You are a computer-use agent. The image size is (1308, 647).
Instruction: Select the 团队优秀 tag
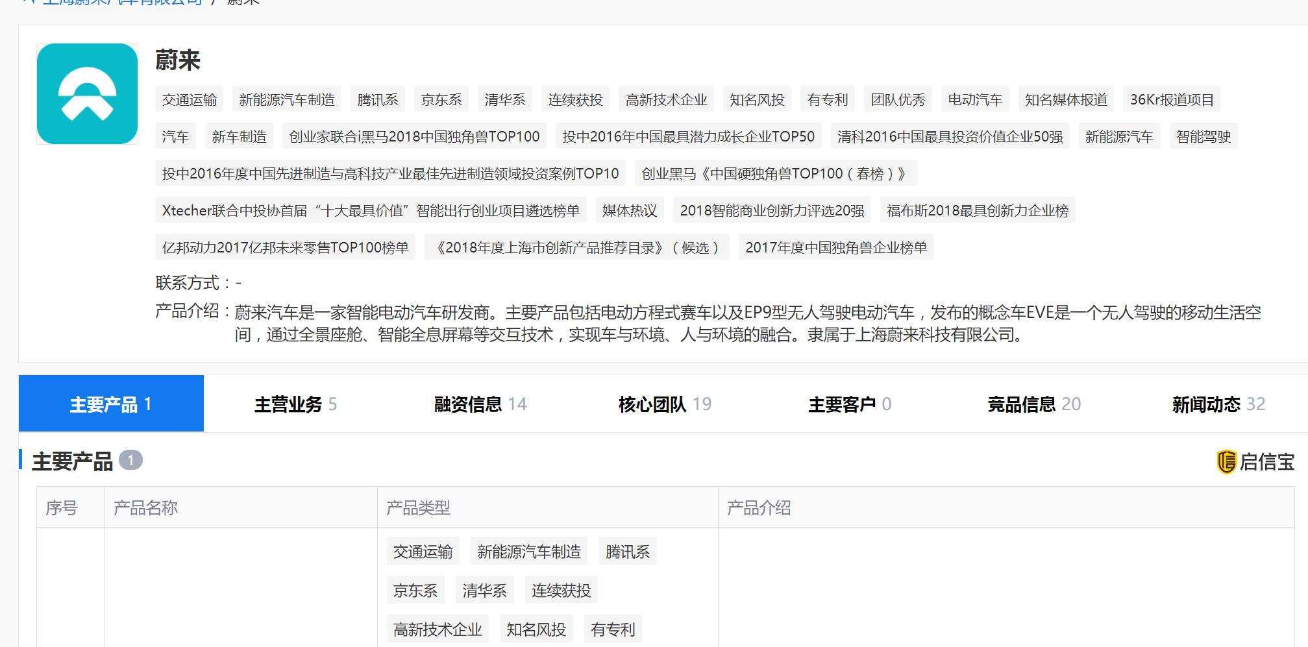point(898,99)
